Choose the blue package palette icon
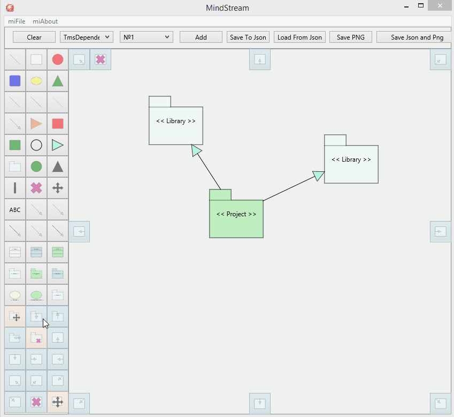The image size is (454, 417). tap(58, 274)
